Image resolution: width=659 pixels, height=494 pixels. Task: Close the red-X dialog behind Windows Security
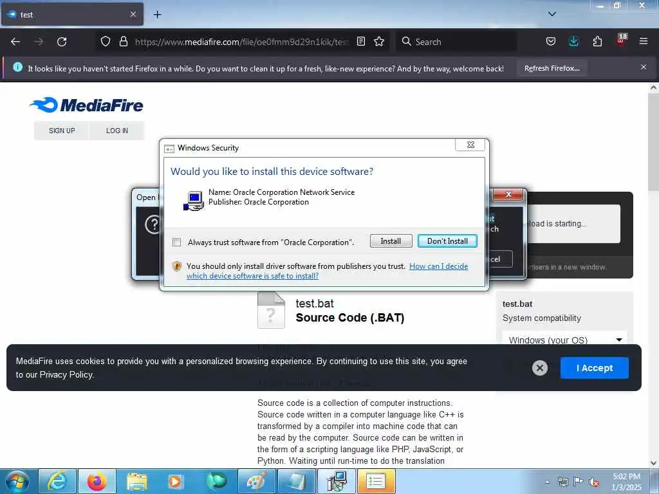[x=508, y=194]
